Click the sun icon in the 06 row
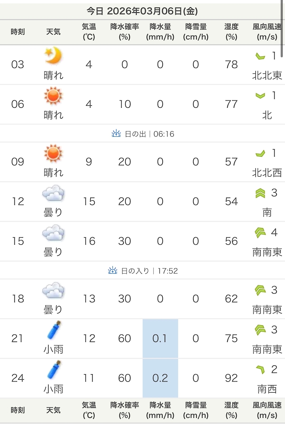The width and height of the screenshot is (285, 430). pyautogui.click(x=53, y=95)
